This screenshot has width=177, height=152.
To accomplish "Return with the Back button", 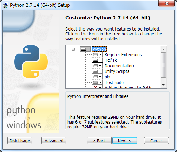I will click(99, 141).
